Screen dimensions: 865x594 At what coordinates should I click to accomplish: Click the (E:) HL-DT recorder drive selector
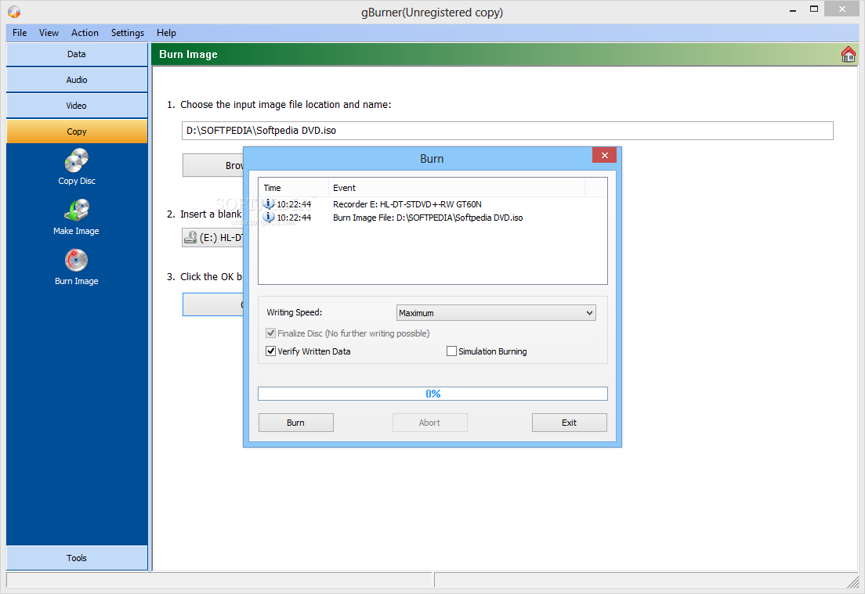[213, 237]
